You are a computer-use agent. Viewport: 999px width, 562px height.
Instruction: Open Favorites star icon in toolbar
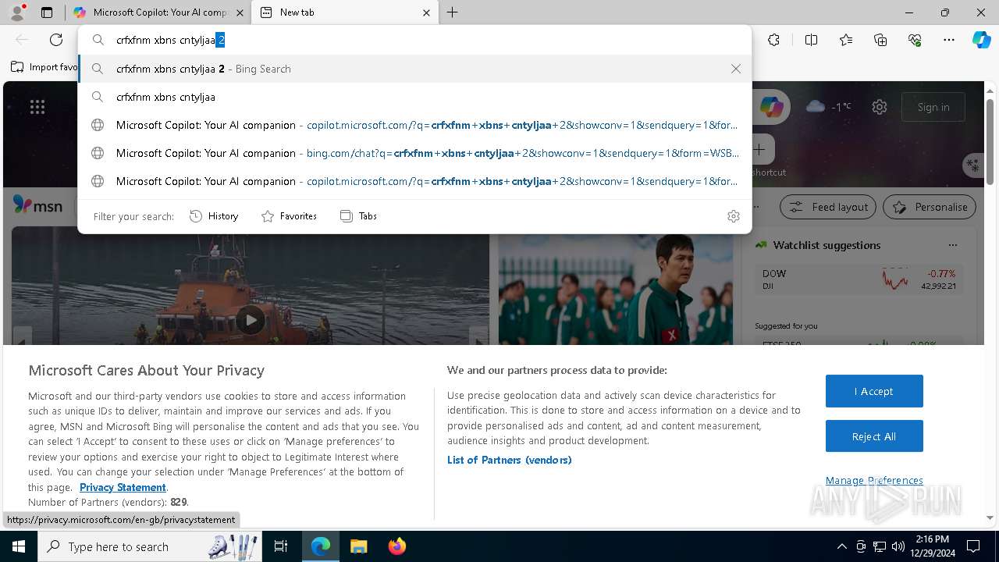[x=846, y=40]
